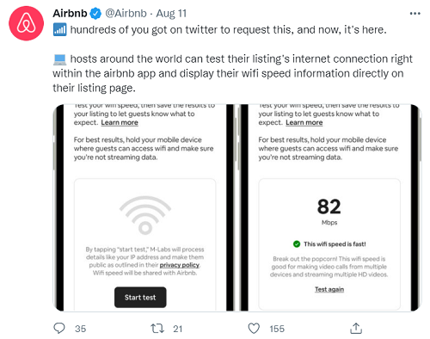Open the Airbnb display name link

tap(70, 14)
